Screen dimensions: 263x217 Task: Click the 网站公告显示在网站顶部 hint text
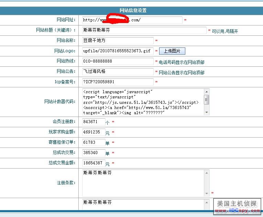182,73
